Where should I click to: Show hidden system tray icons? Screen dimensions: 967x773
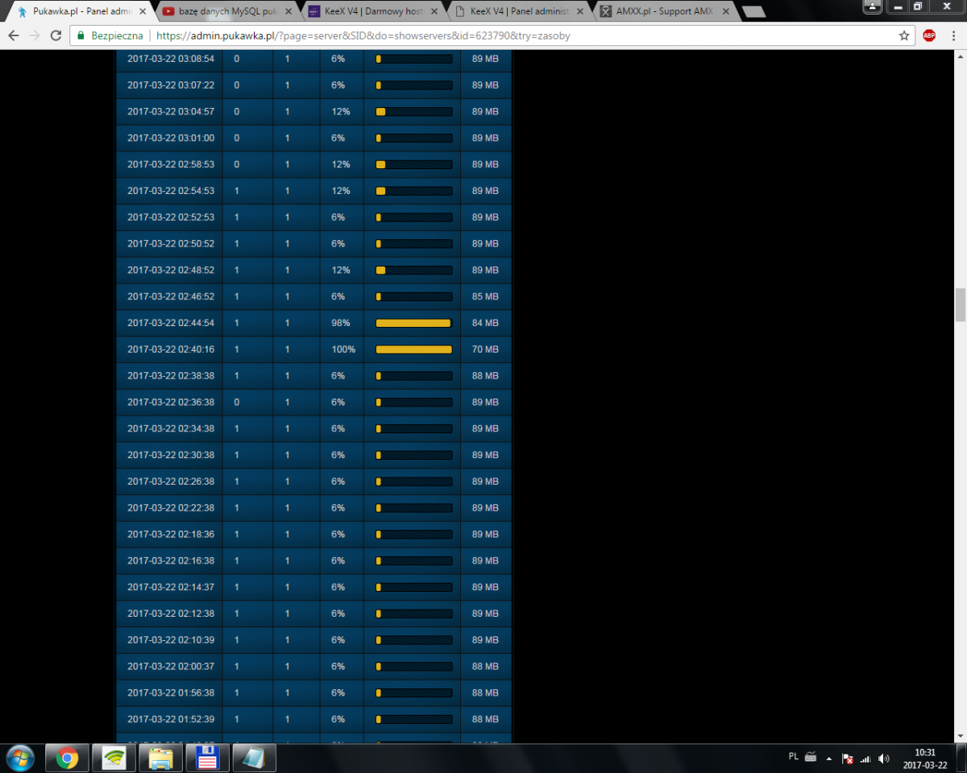pos(829,758)
